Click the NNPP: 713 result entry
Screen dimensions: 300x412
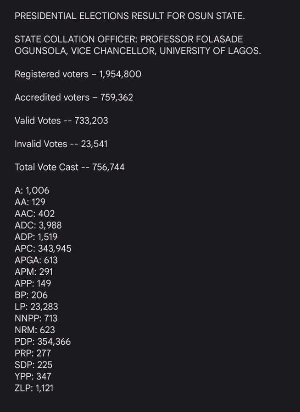pyautogui.click(x=36, y=318)
